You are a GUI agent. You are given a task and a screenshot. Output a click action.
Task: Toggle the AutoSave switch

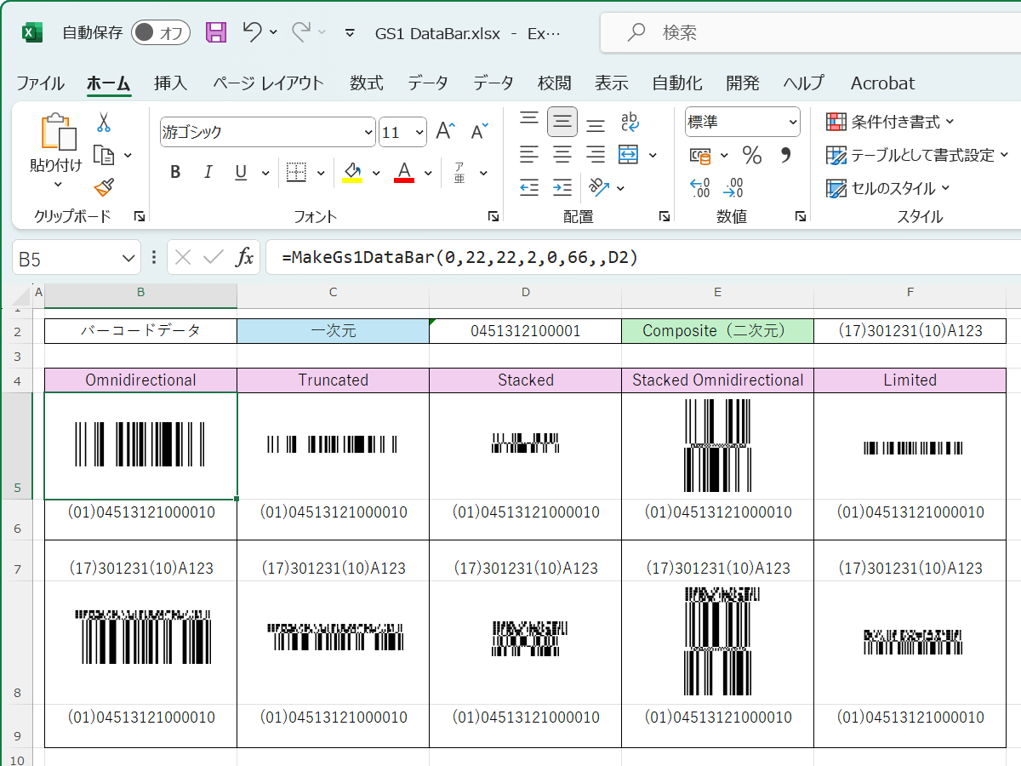pyautogui.click(x=160, y=32)
